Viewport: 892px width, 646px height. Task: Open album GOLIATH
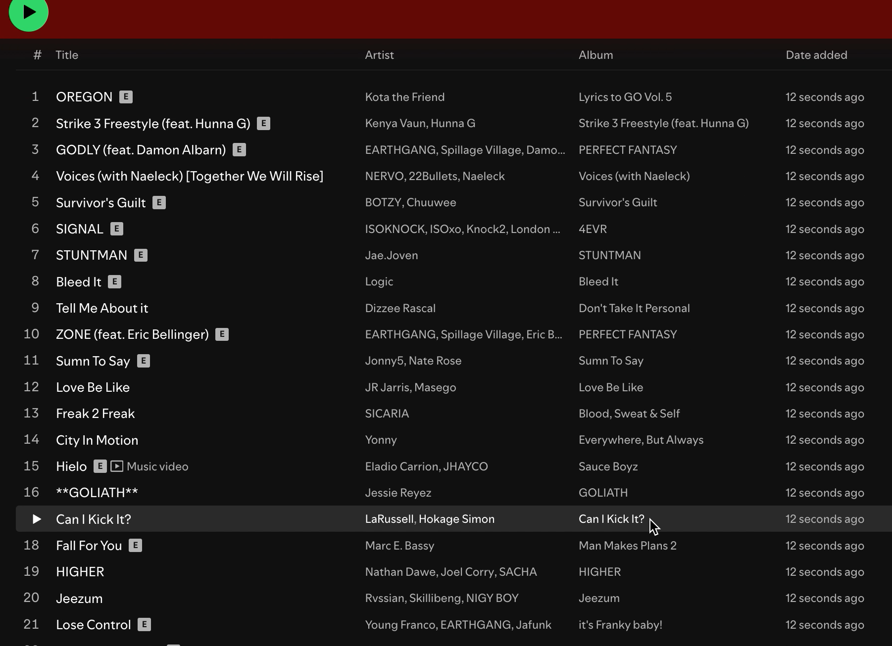(603, 493)
